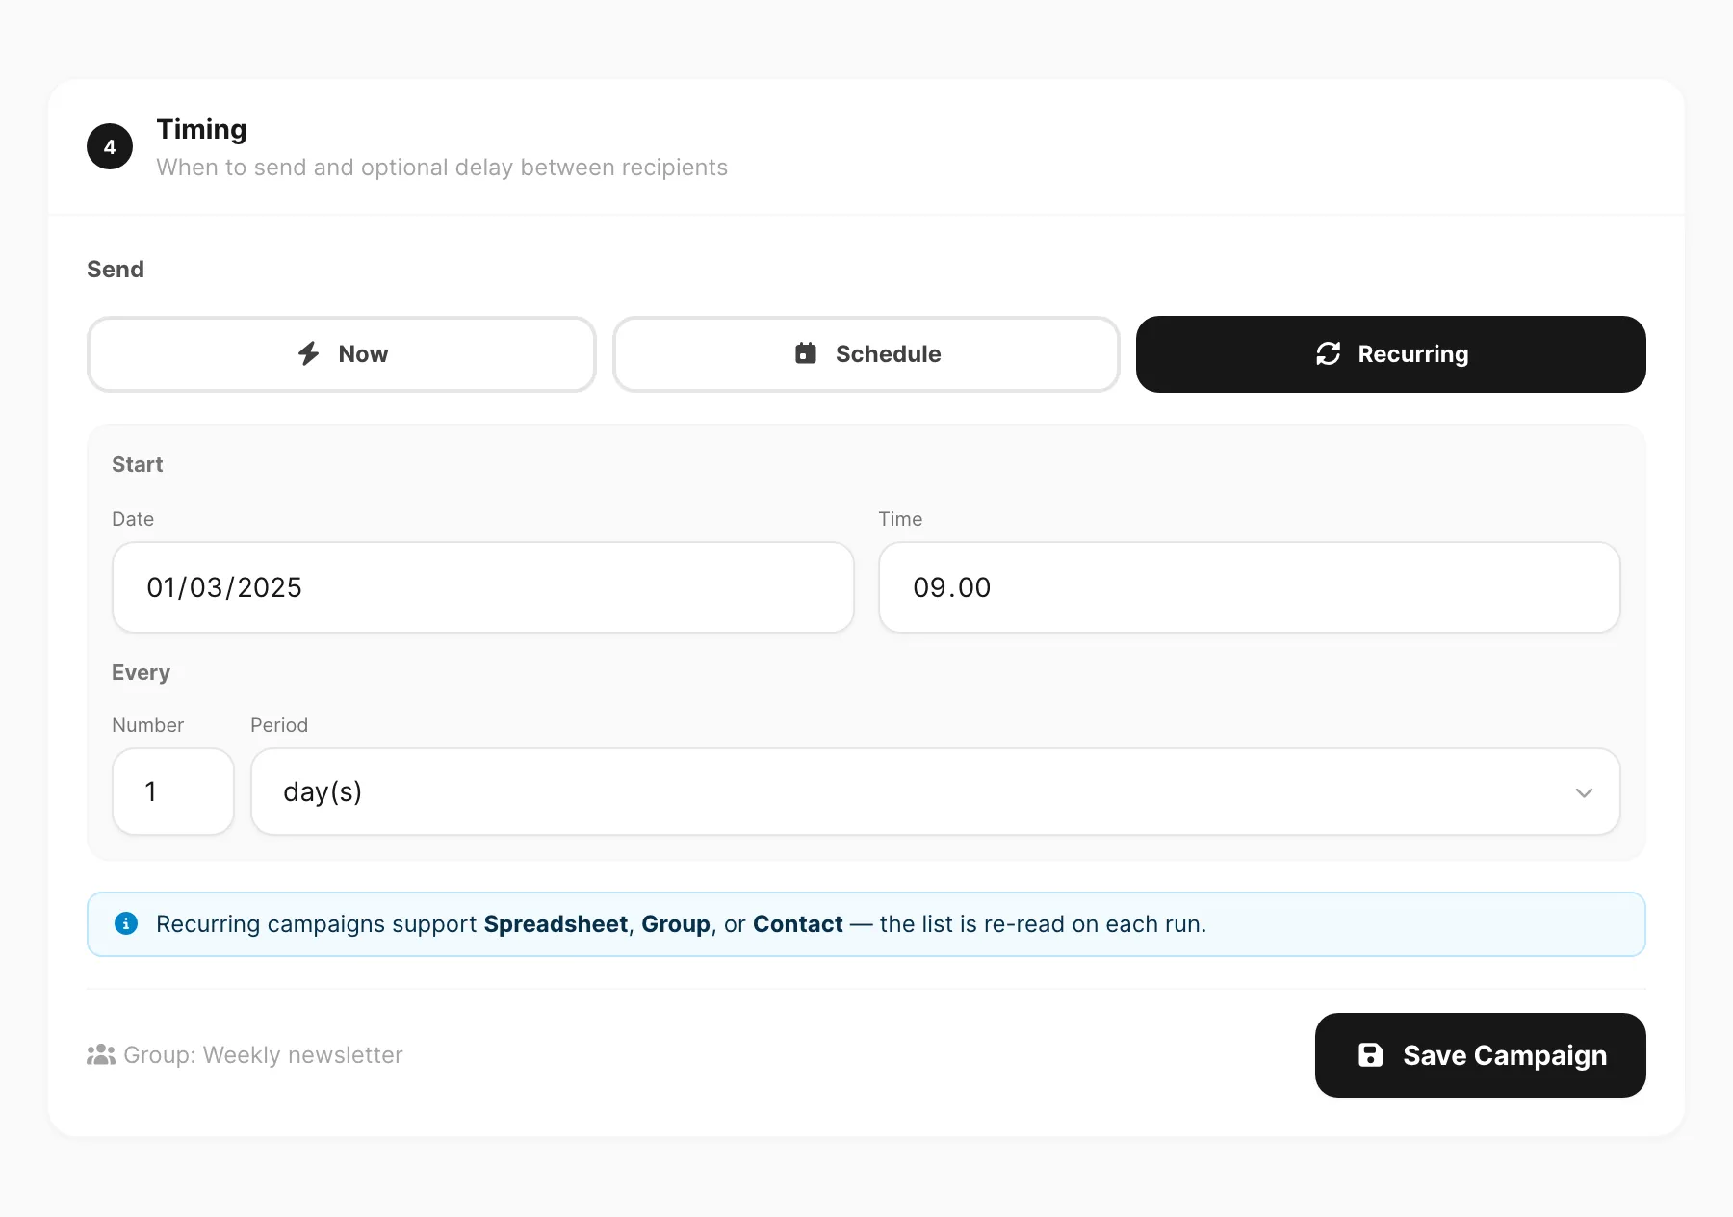Click the 'Every' section label
1733x1217 pixels.
pyautogui.click(x=141, y=672)
